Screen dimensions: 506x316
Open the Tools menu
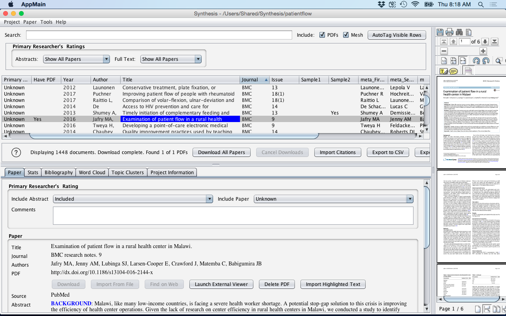pos(46,22)
